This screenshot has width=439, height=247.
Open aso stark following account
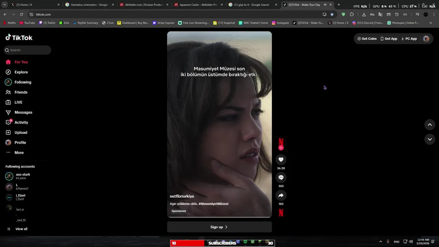click(x=23, y=176)
